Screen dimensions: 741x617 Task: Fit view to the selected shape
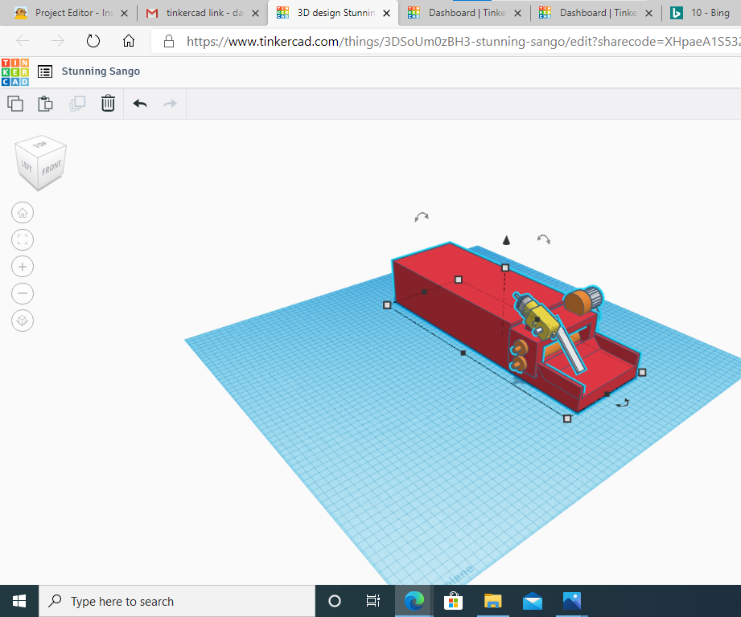pyautogui.click(x=22, y=239)
